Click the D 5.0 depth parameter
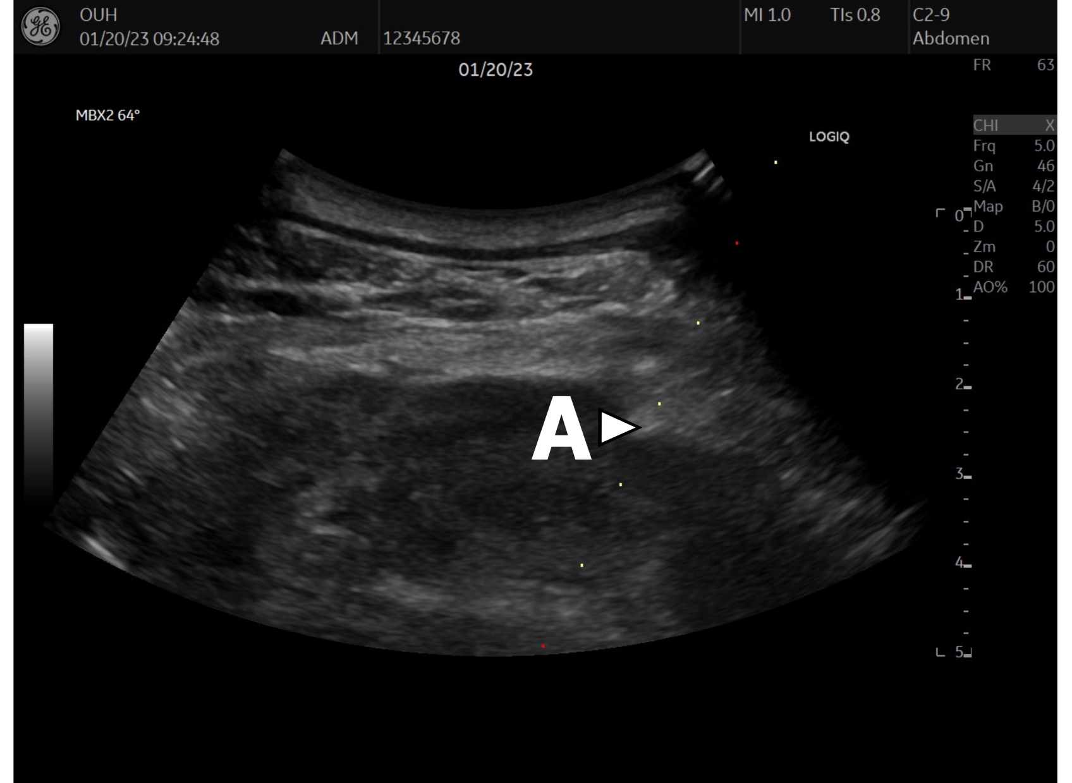The image size is (1072, 783). click(1014, 227)
